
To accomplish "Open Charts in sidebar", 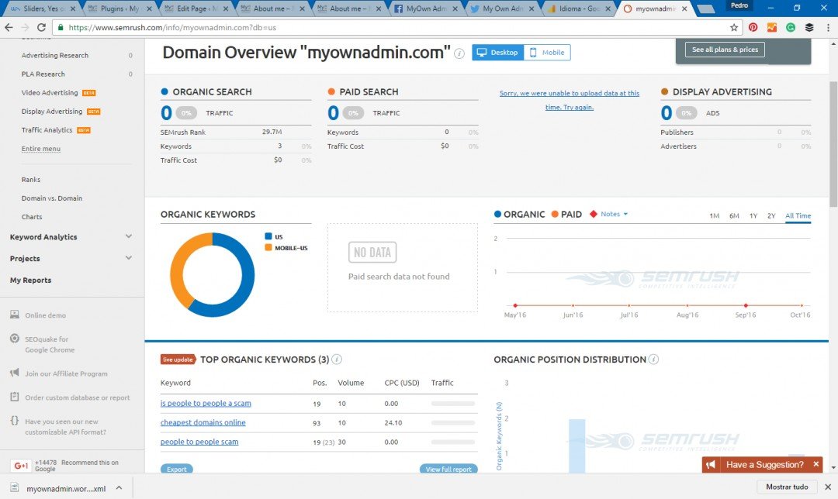I will 32,217.
